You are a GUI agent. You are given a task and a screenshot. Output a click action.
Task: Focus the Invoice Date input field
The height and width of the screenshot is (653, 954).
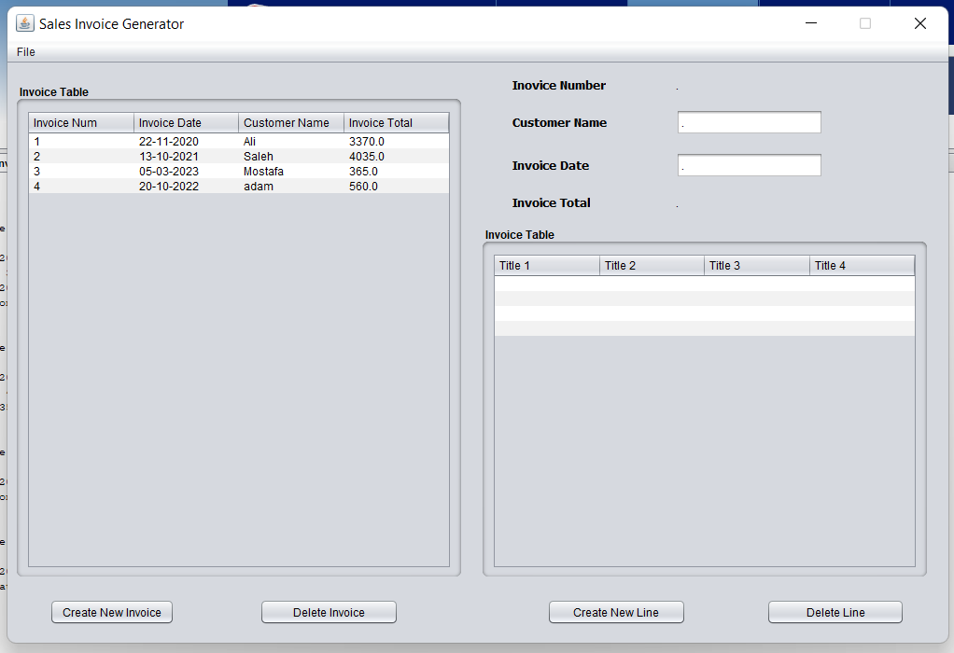749,165
